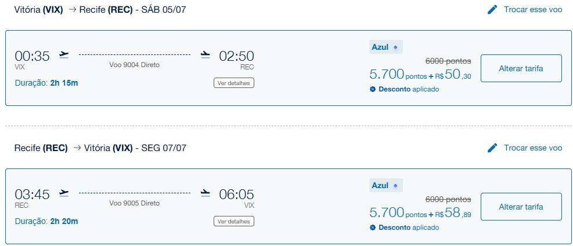Click the landing plane icon beside 02:50
This screenshot has height=246, width=573.
tap(205, 55)
